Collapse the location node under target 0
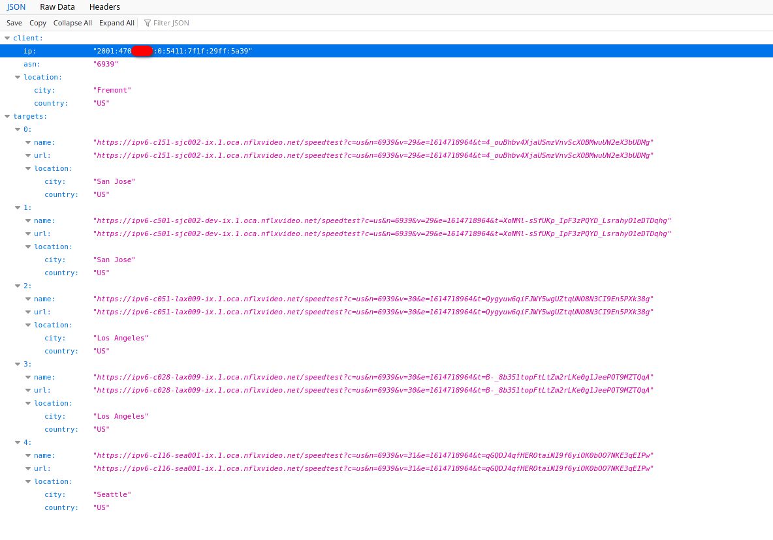 28,168
